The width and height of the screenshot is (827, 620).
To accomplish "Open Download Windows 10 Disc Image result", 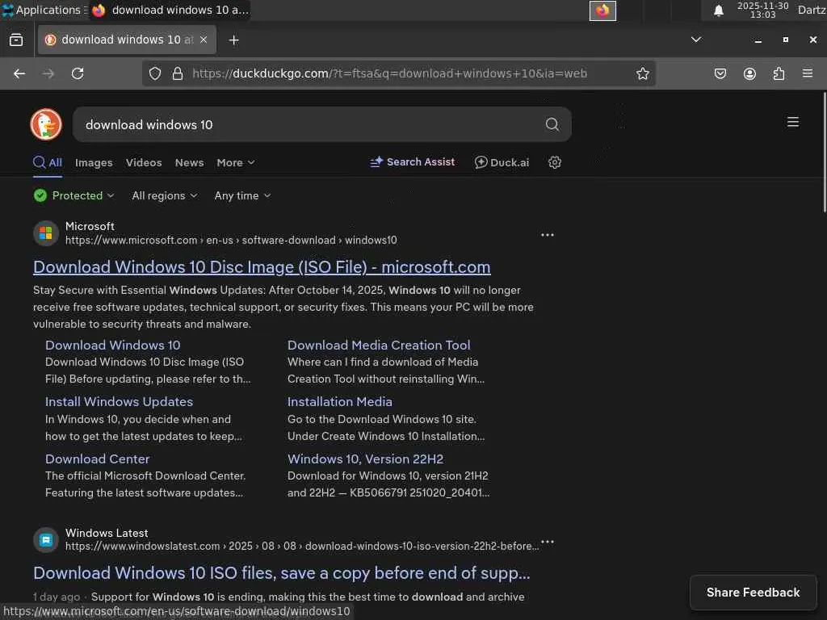I will coord(262,267).
